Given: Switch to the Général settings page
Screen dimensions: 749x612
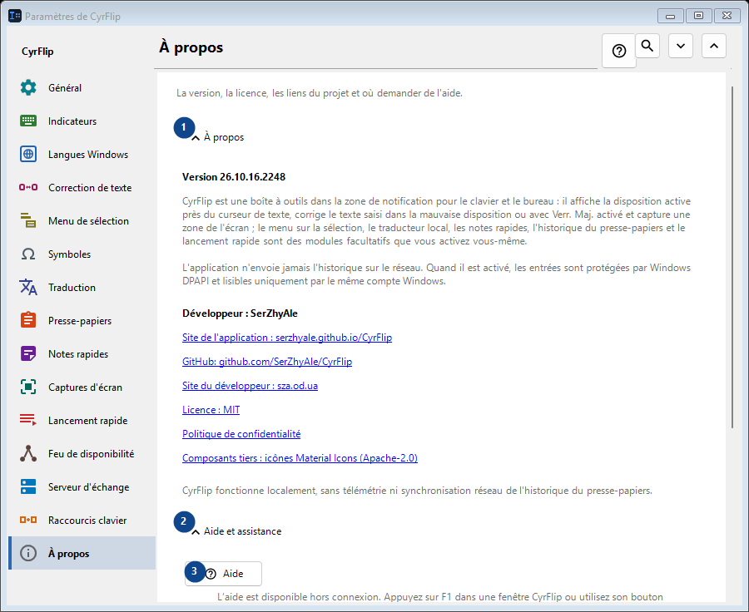Looking at the screenshot, I should coord(82,88).
